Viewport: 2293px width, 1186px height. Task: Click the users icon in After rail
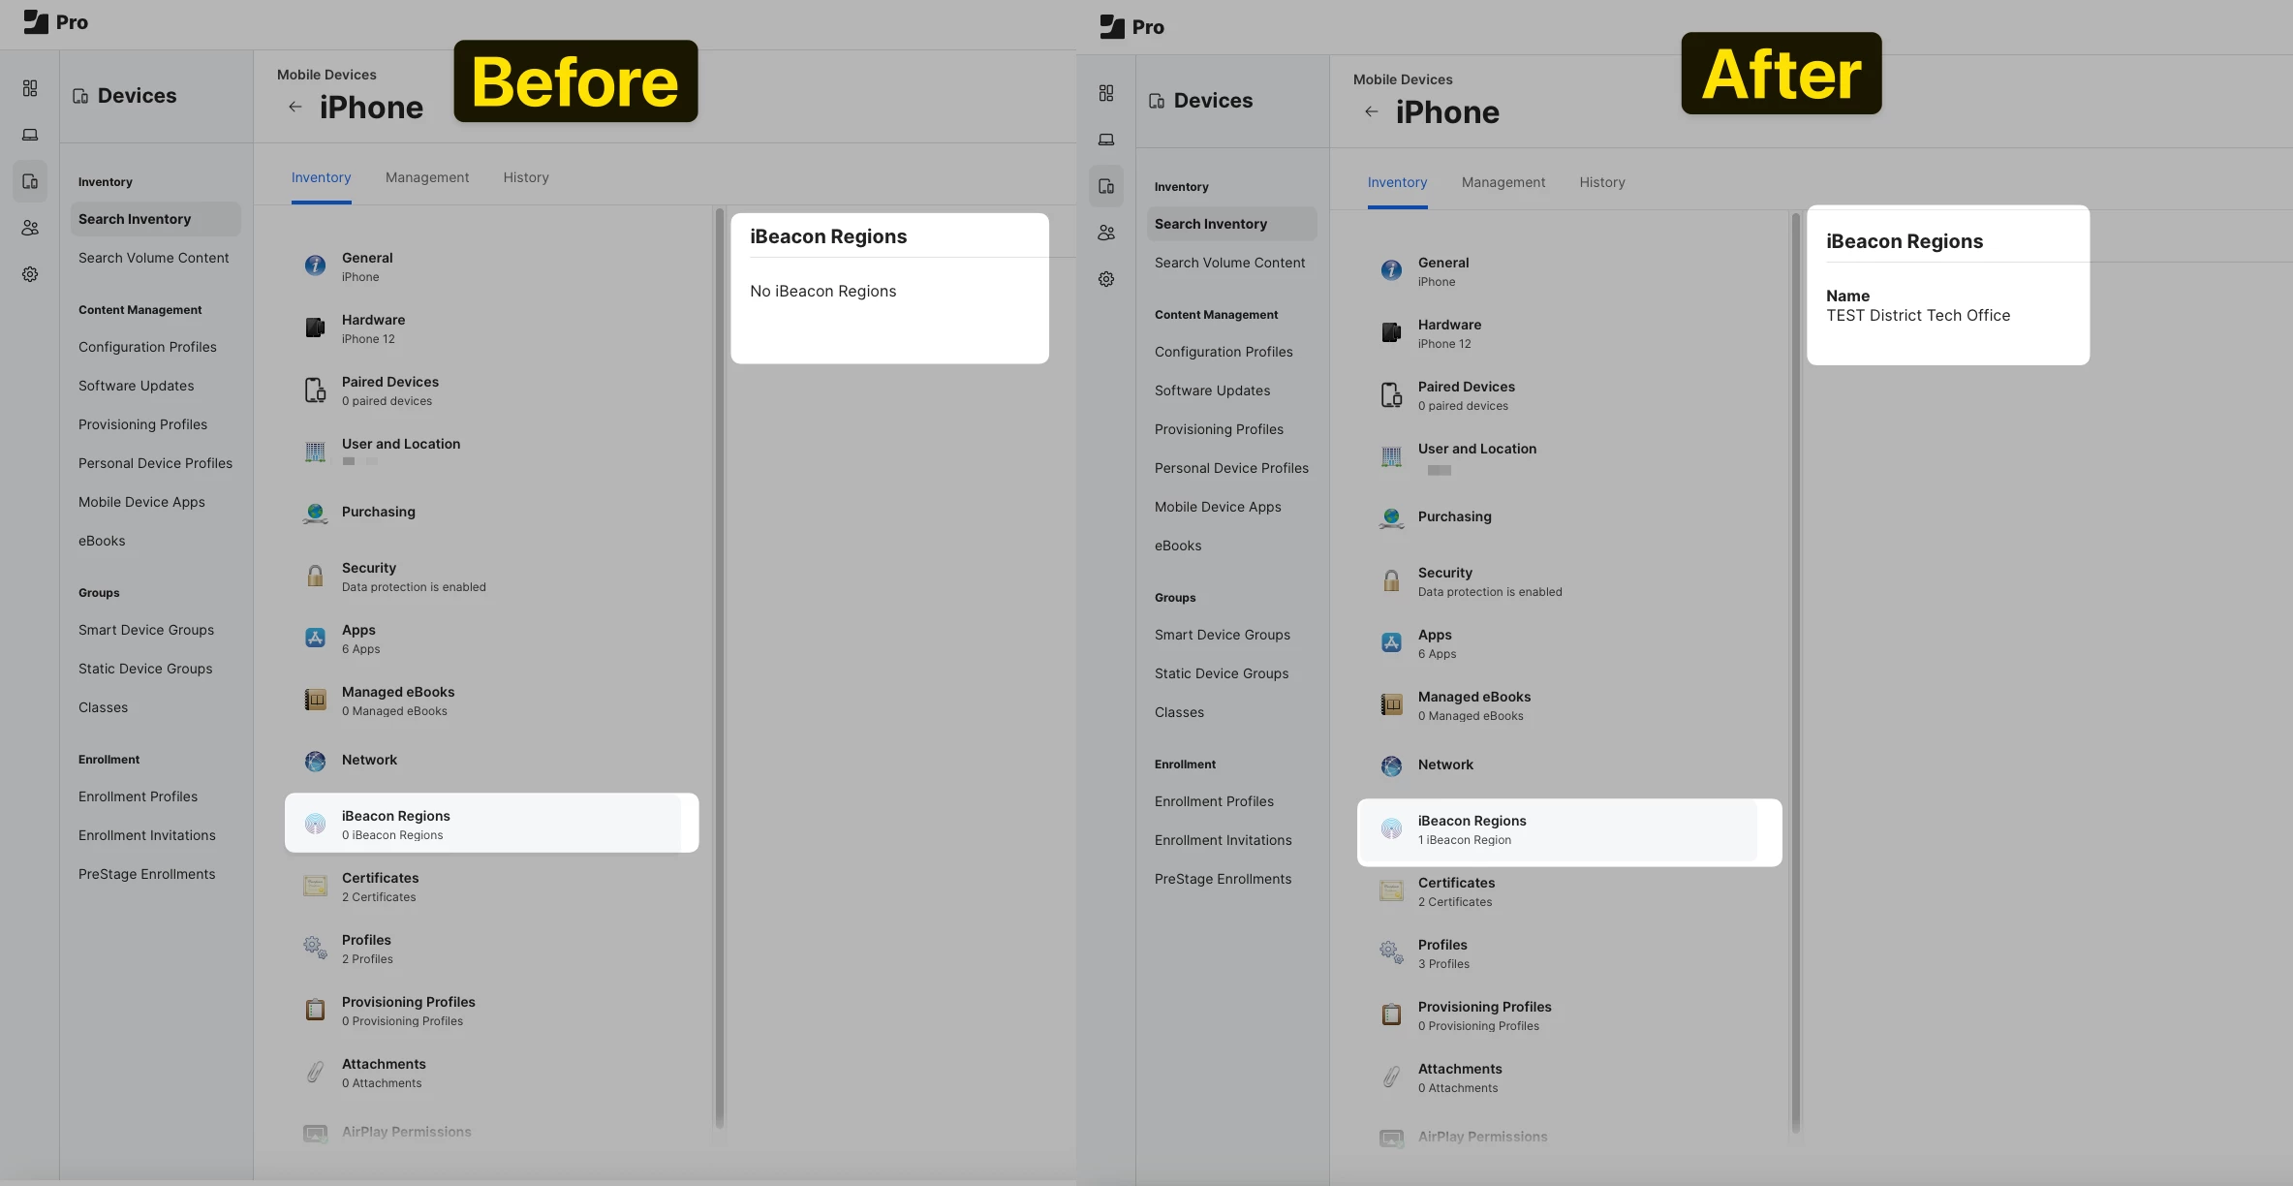pyautogui.click(x=1106, y=233)
